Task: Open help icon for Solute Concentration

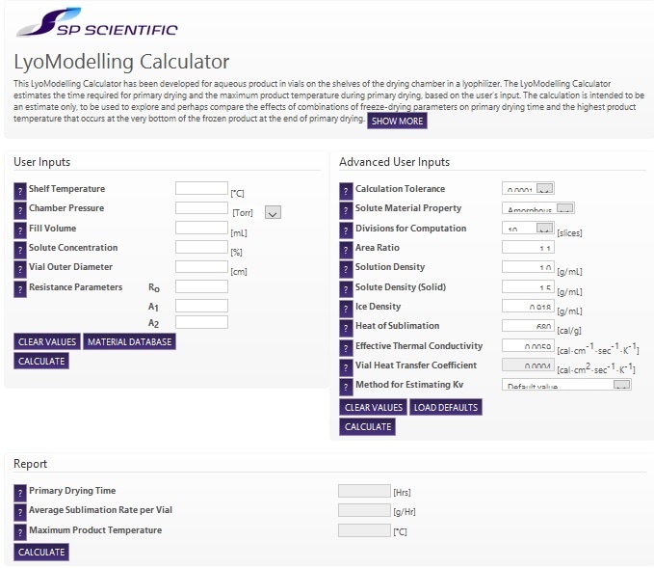Action: tap(20, 249)
